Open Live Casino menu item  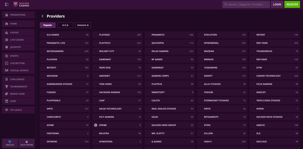pos(18,40)
